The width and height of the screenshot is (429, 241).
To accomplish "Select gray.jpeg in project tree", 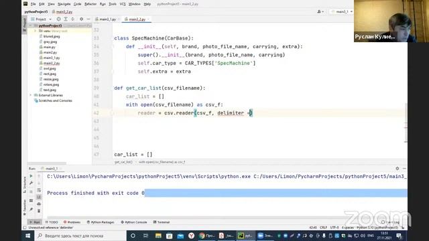I will (50, 42).
